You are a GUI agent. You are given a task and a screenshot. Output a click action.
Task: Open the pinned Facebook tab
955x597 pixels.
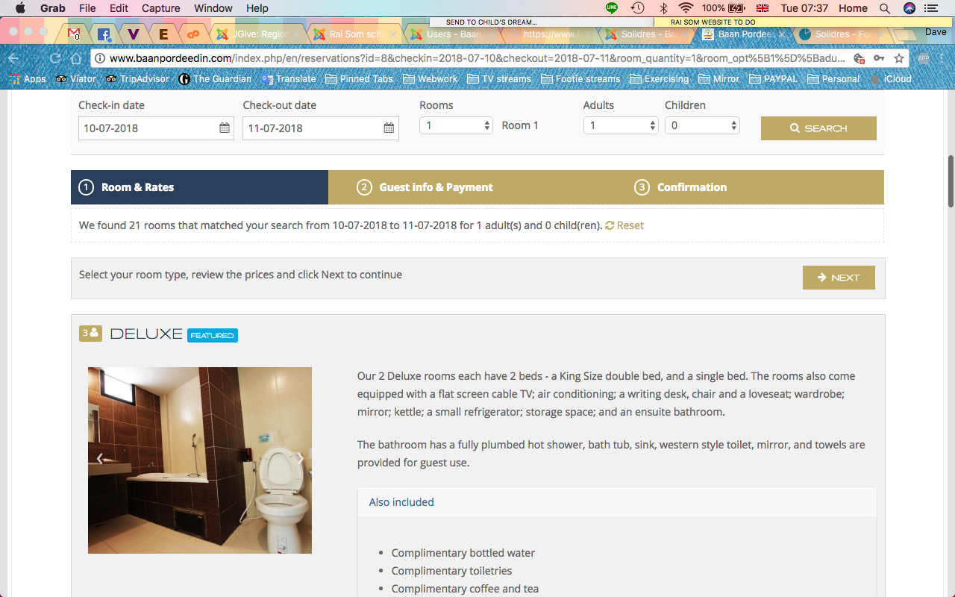click(x=104, y=34)
